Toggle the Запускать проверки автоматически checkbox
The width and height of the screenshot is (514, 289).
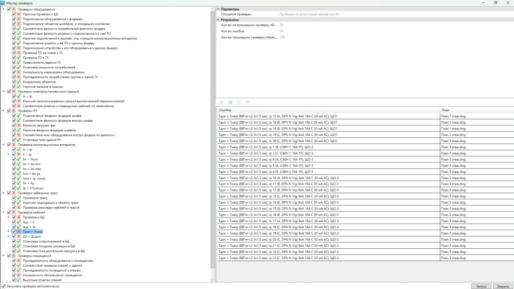tap(3, 286)
